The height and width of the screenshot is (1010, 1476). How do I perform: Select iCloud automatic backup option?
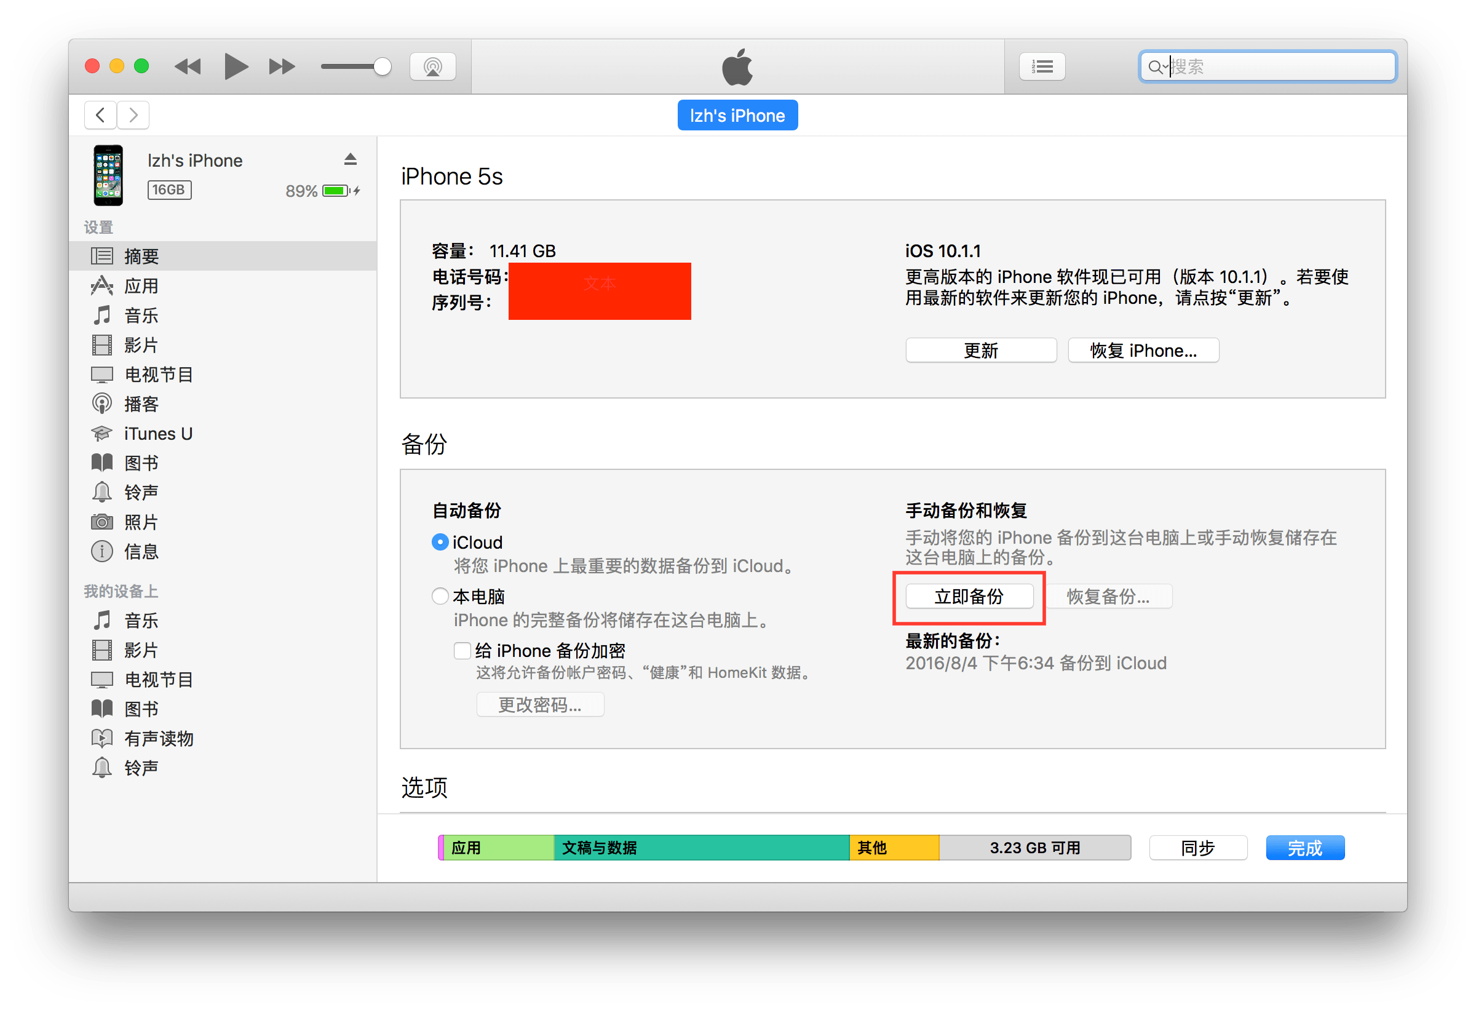(440, 542)
